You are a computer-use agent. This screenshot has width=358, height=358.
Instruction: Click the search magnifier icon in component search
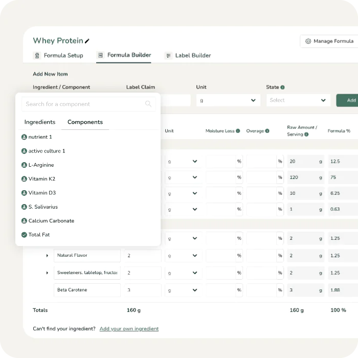pyautogui.click(x=148, y=104)
